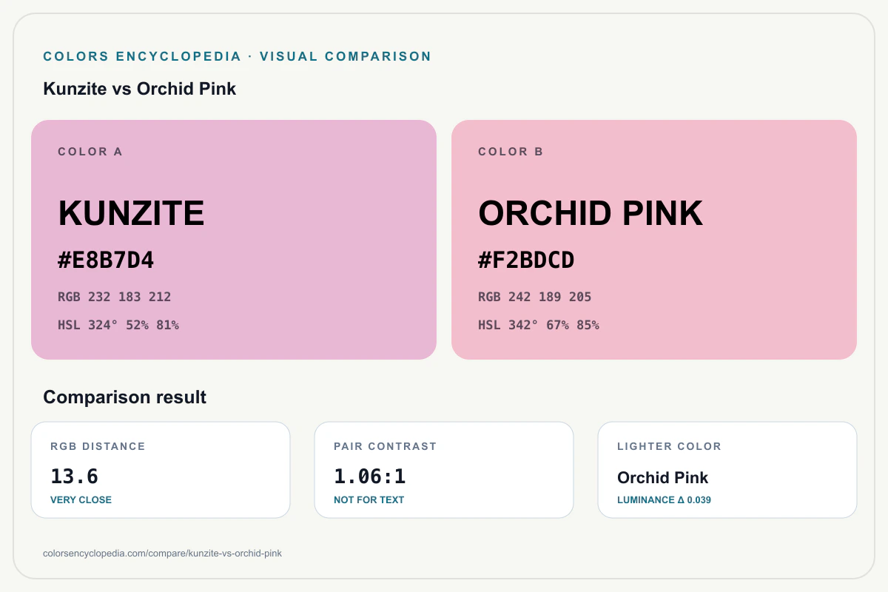Click the Luminance Δ 0.039 label
Screen dimensions: 888x592
coord(665,499)
